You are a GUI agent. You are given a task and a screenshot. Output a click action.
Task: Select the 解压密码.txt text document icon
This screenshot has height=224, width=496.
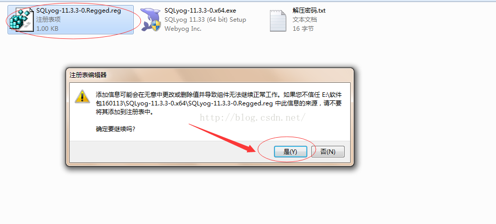[x=278, y=21]
